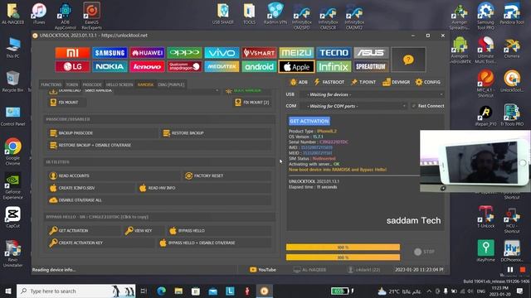Select the Xiaomi MI brand tile
531x298 pixels.
72,53
